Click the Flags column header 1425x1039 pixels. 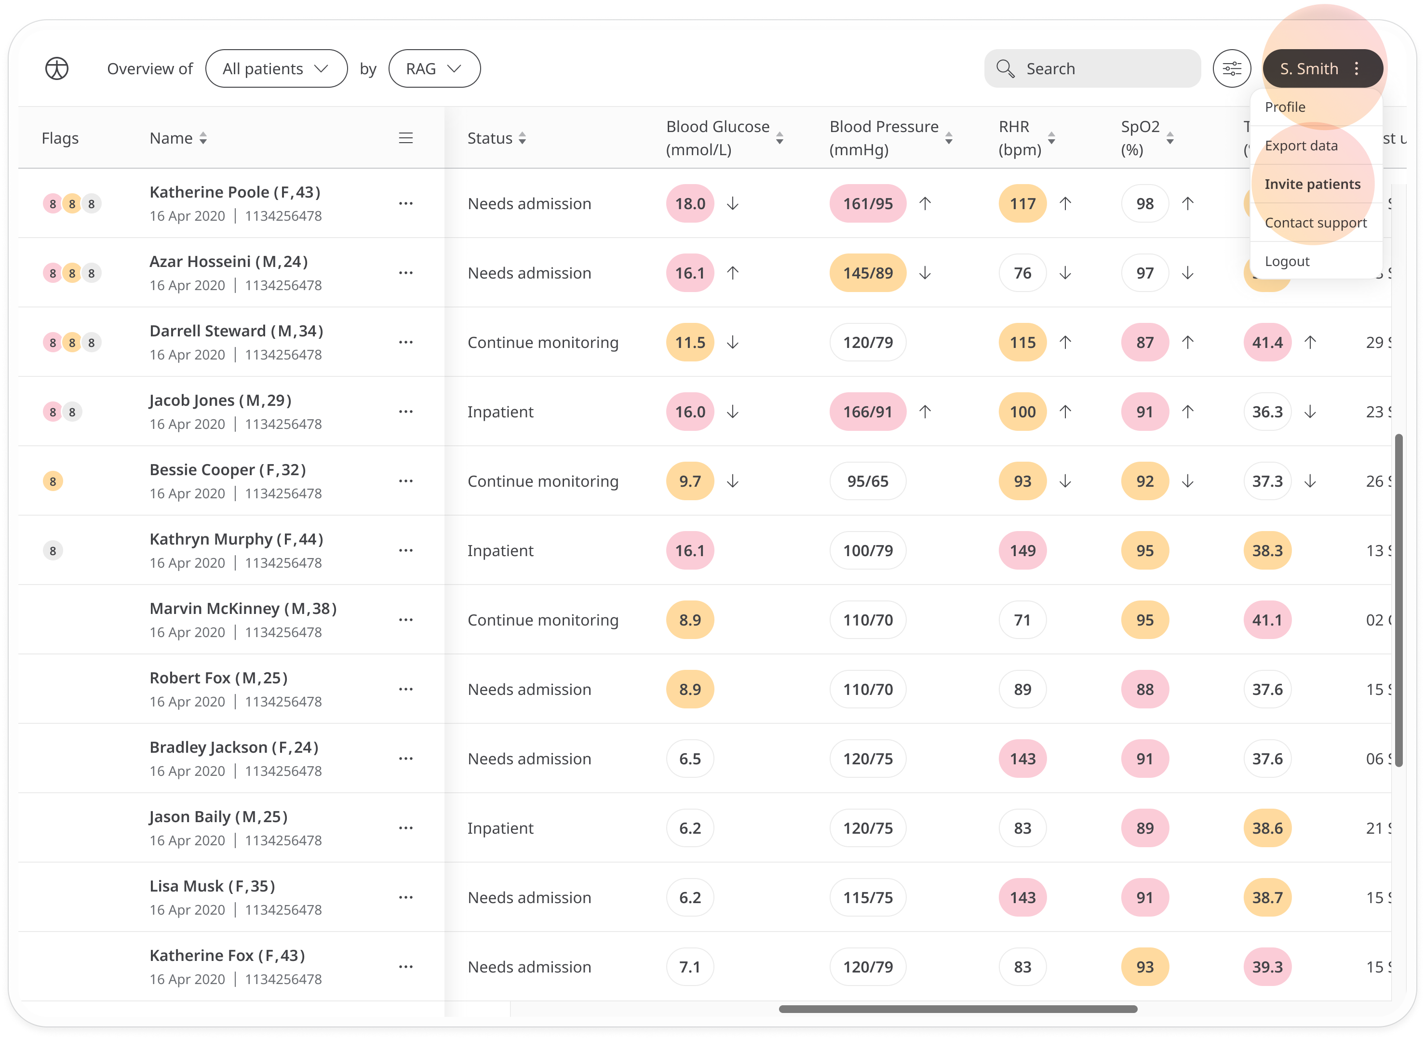[x=60, y=138]
